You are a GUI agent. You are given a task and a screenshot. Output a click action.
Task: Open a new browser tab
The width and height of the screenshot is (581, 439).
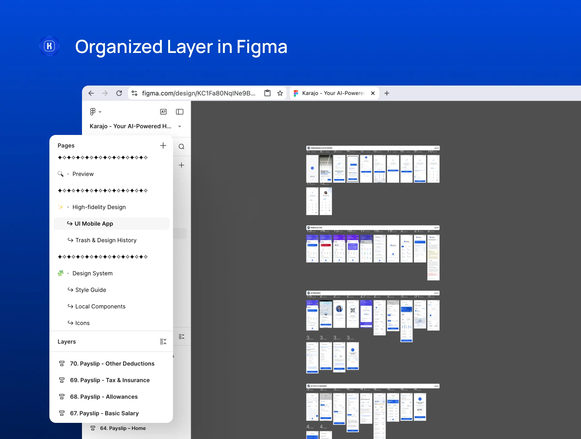[x=387, y=93]
